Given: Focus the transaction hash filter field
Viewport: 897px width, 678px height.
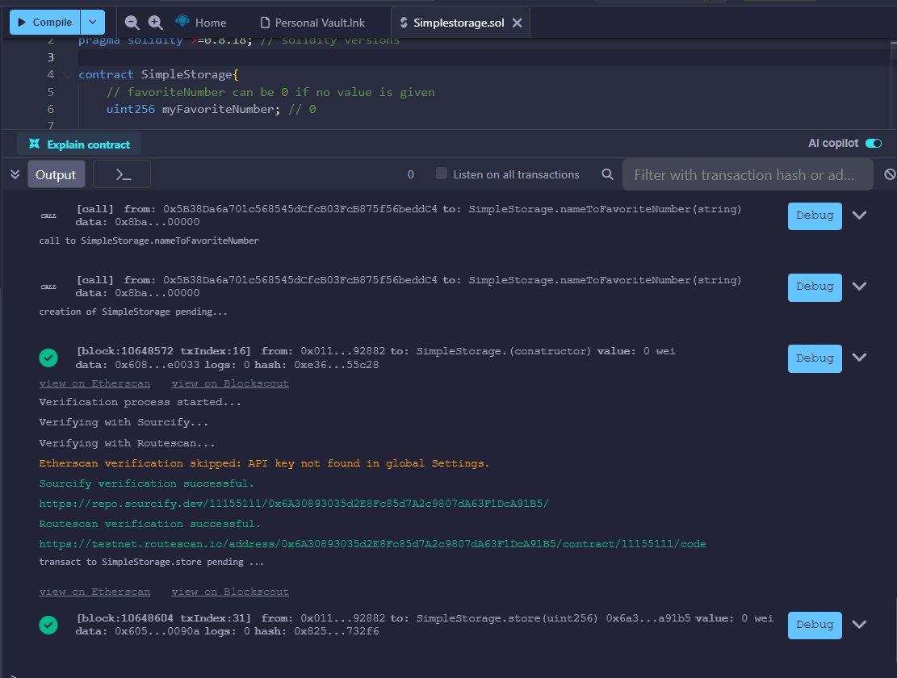Looking at the screenshot, I should [x=748, y=174].
